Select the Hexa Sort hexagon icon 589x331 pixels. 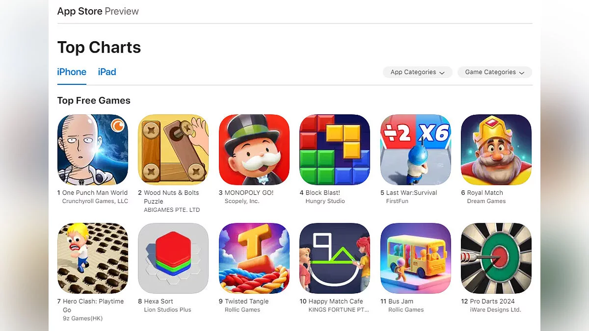click(173, 258)
